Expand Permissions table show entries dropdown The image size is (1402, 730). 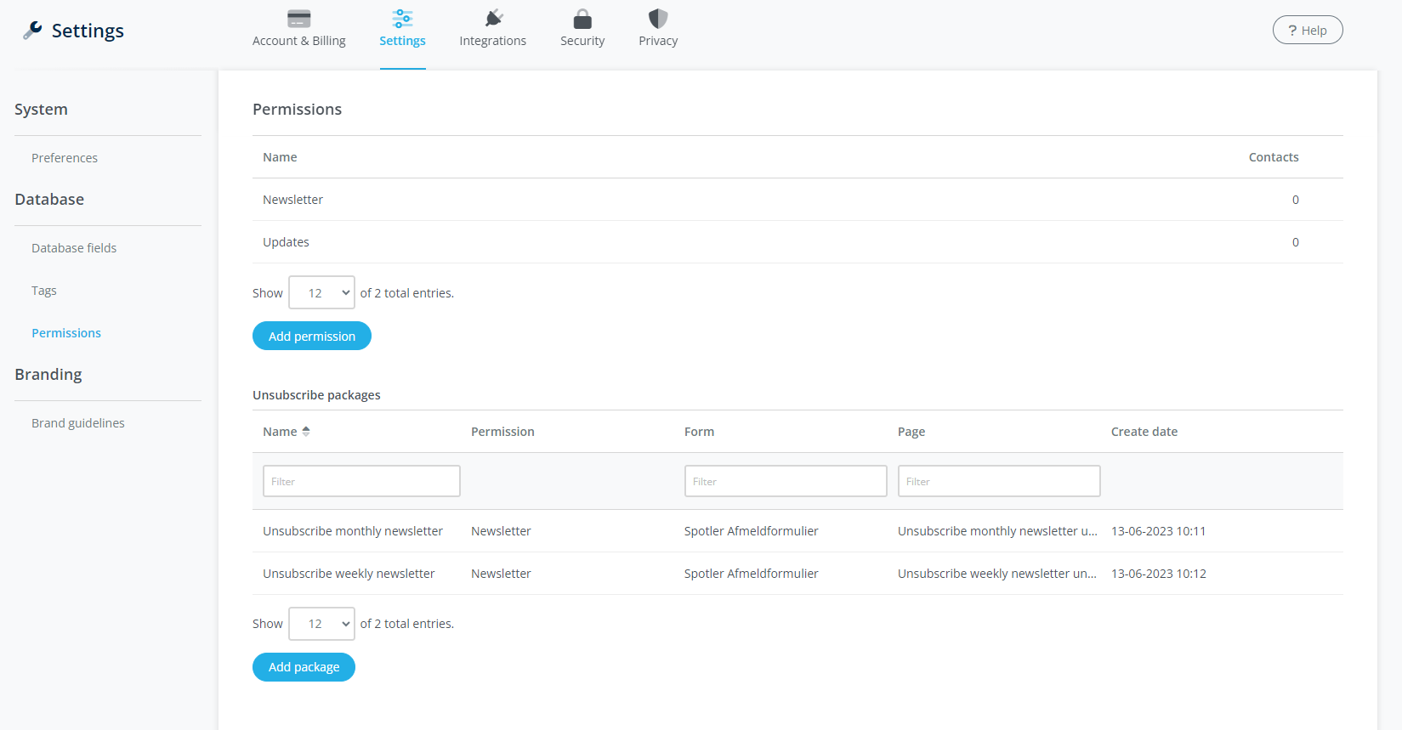tap(321, 293)
